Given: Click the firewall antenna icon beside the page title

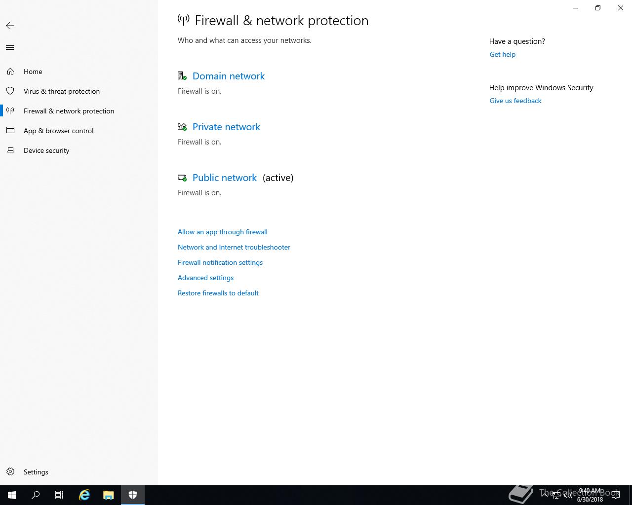Looking at the screenshot, I should pos(184,20).
